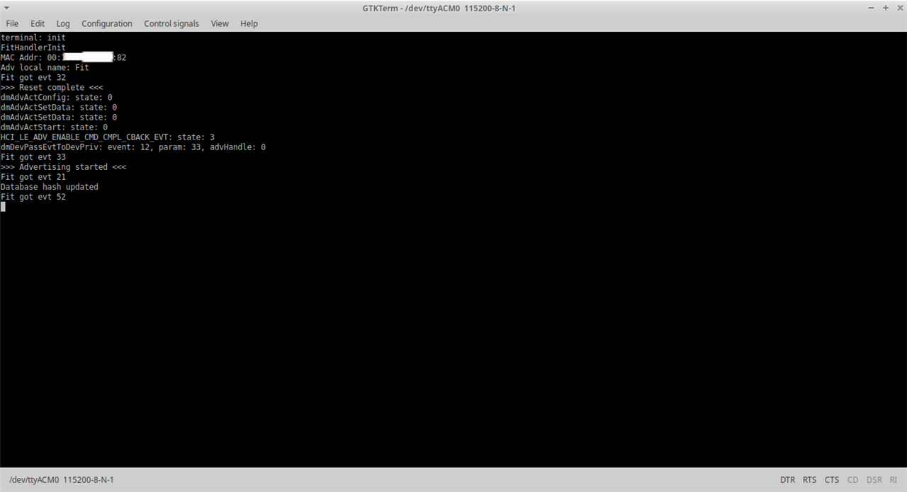Click the 'Fit got evt 21' line
The image size is (907, 492).
[33, 176]
